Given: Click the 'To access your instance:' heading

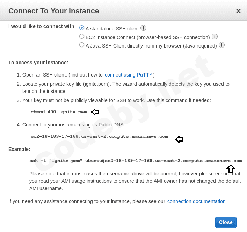Looking at the screenshot, I should [38, 63].
